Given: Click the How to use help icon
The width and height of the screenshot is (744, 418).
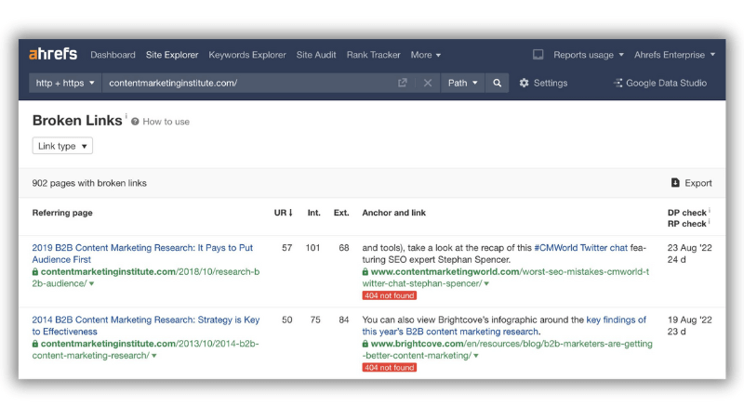Looking at the screenshot, I should (135, 122).
